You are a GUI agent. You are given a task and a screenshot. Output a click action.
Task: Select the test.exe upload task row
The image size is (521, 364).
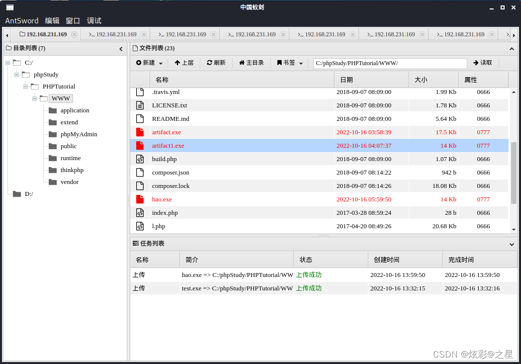[x=324, y=288]
